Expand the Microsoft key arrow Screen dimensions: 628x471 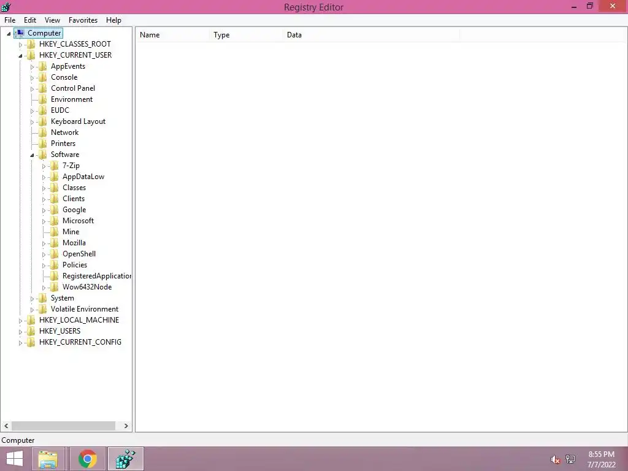[44, 221]
